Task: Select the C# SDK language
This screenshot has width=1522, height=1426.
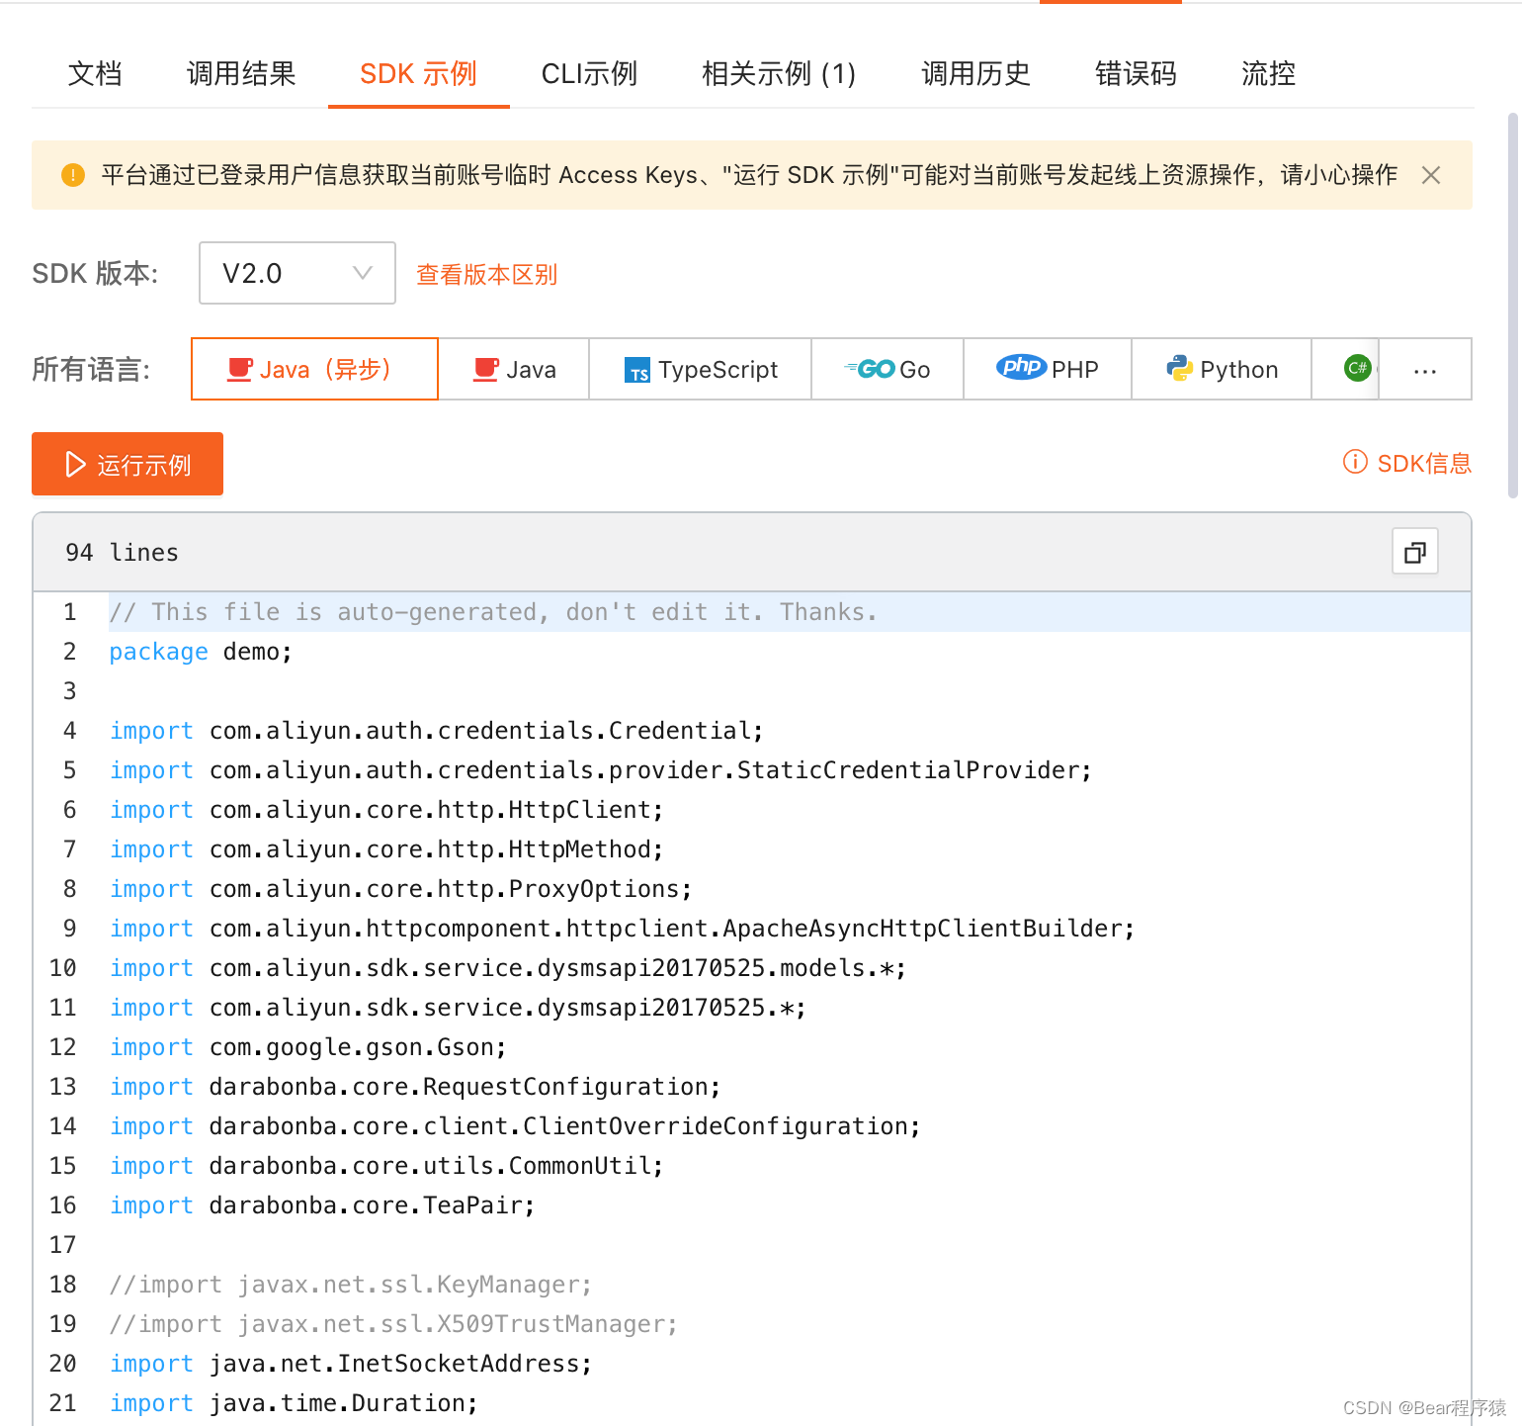Action: coord(1356,369)
